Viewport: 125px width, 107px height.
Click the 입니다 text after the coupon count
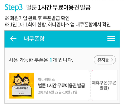pos(66,60)
